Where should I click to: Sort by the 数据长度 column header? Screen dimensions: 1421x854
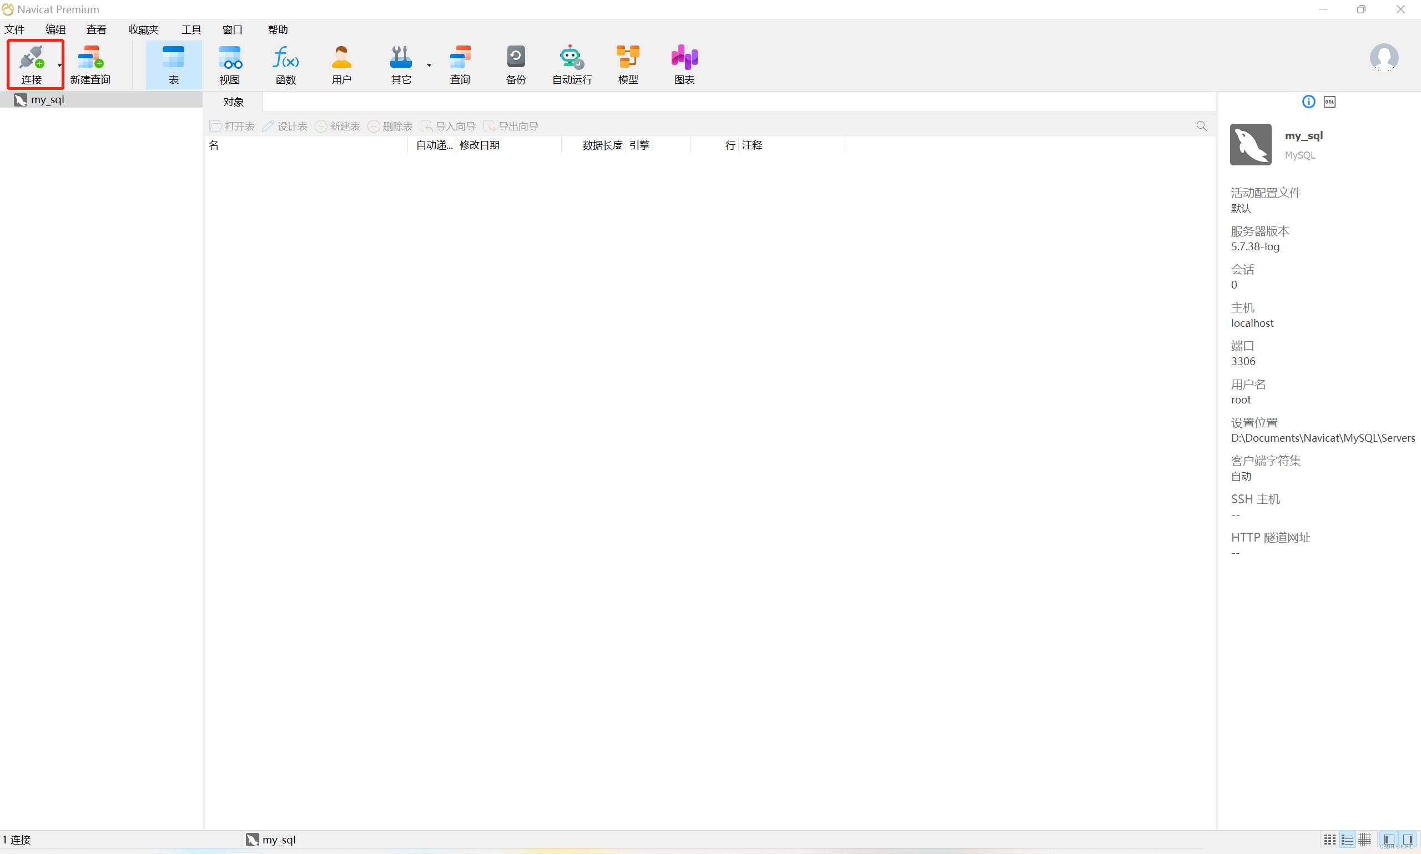(594, 145)
